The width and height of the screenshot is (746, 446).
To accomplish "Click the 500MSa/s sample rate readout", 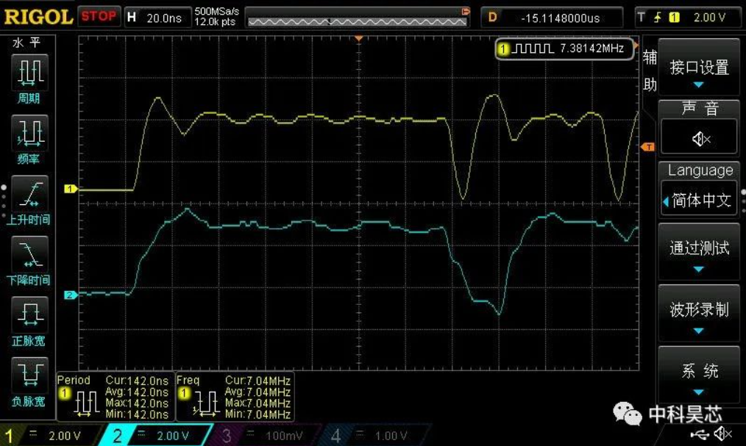I will [216, 12].
